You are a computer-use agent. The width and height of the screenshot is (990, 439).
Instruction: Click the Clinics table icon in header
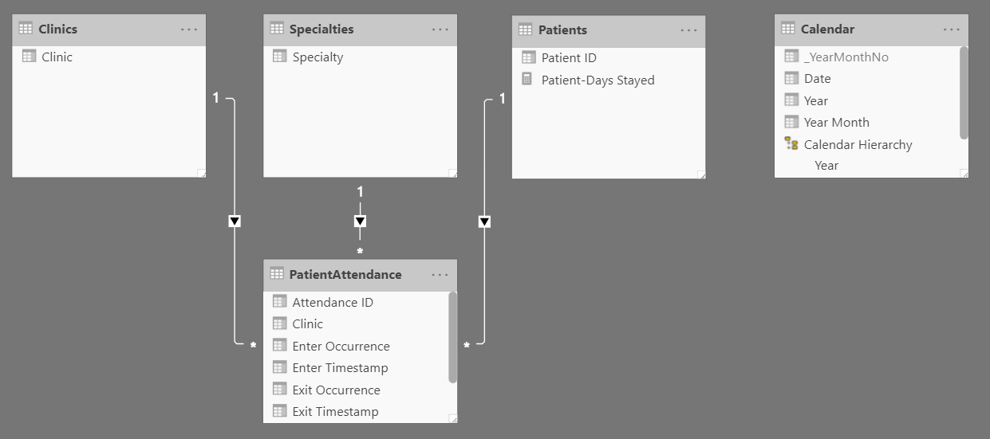(x=27, y=29)
